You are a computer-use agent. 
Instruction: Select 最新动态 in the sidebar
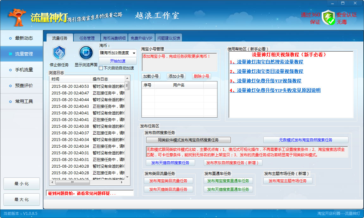coord(22,38)
